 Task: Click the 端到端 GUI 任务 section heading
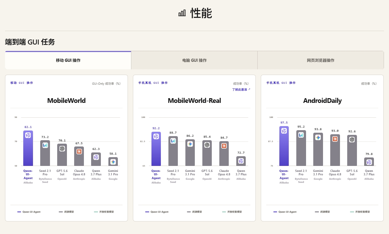[30, 42]
